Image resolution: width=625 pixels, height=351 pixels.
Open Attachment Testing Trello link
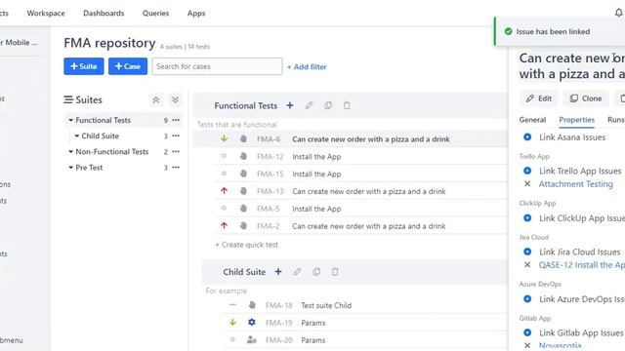click(x=576, y=184)
